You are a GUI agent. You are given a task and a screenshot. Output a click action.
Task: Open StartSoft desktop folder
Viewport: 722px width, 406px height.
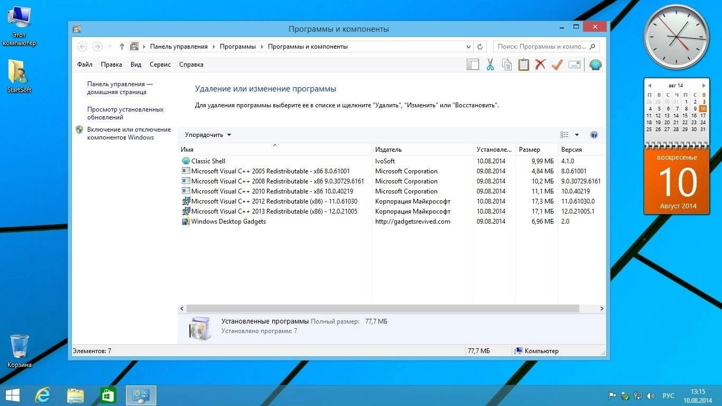(x=19, y=76)
